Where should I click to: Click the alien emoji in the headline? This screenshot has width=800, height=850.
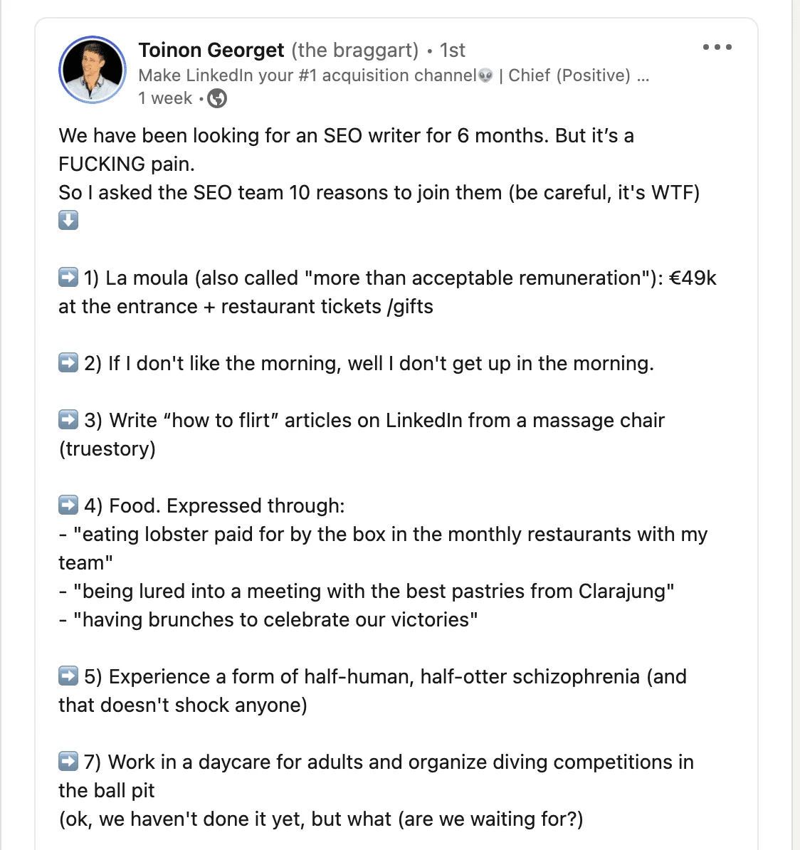[485, 75]
